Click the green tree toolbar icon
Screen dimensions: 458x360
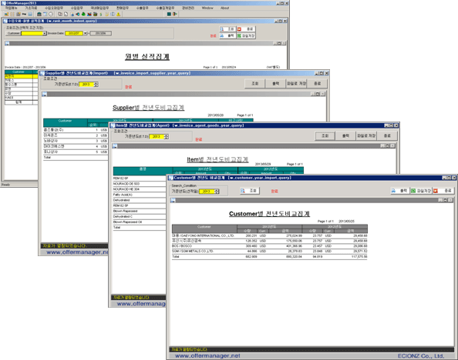[83, 14]
